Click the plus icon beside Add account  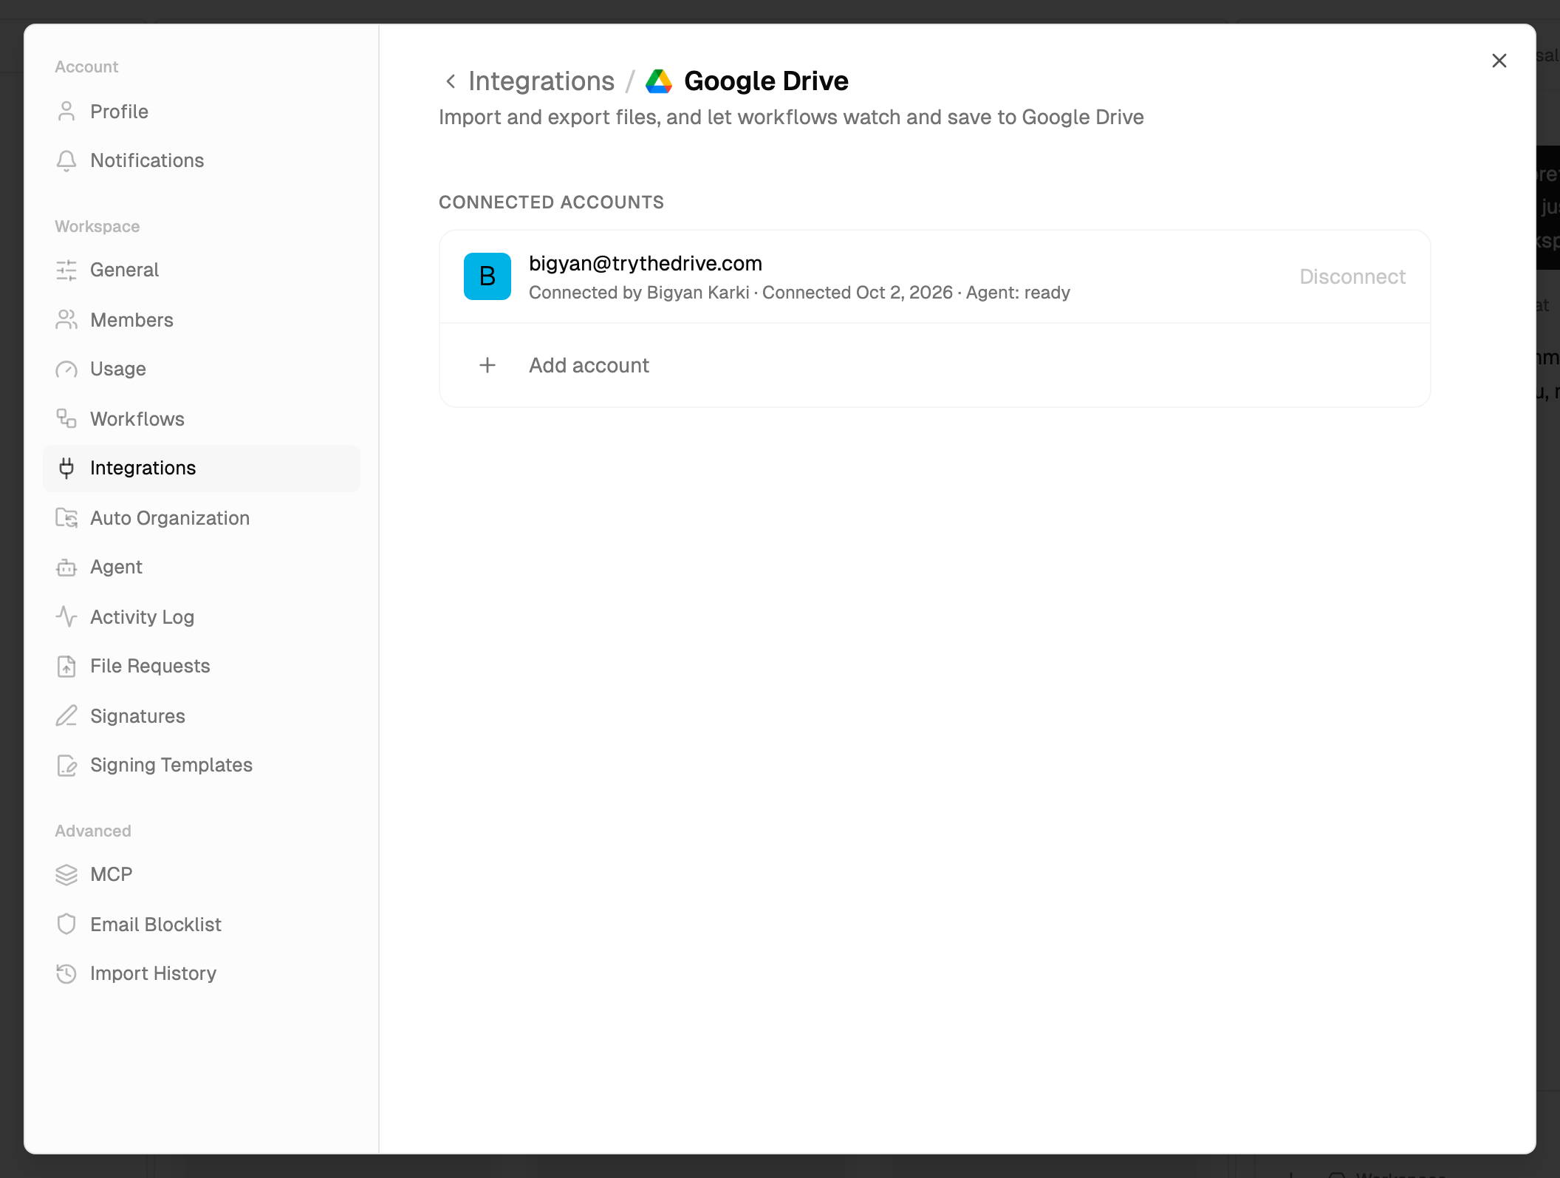[487, 365]
